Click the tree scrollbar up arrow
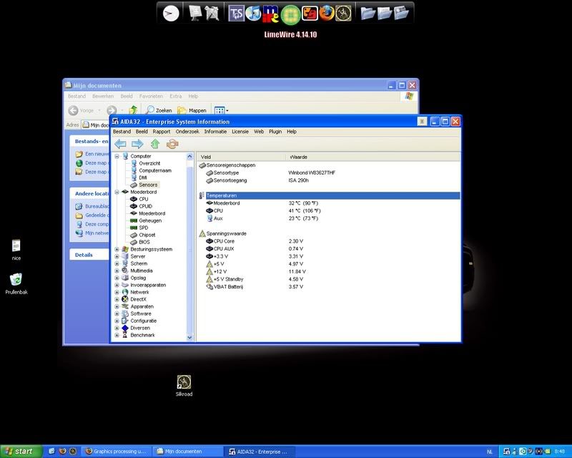The height and width of the screenshot is (458, 572). tap(189, 156)
